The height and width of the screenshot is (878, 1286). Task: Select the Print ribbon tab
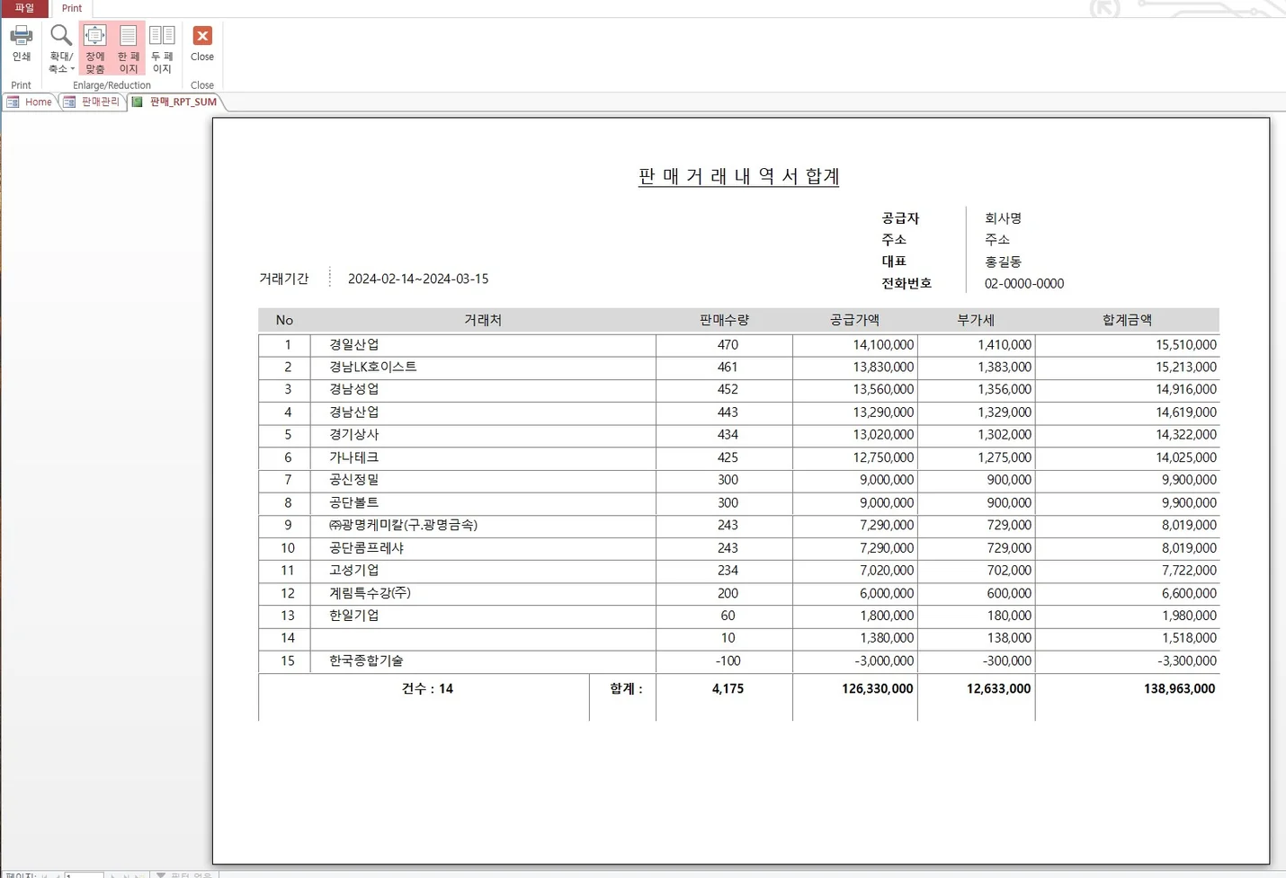pos(72,8)
